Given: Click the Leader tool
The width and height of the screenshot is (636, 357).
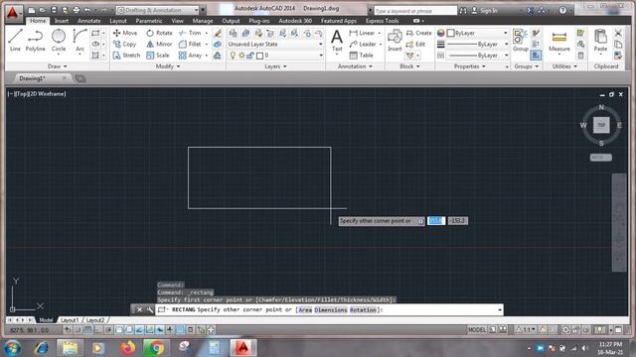Looking at the screenshot, I should coord(363,44).
